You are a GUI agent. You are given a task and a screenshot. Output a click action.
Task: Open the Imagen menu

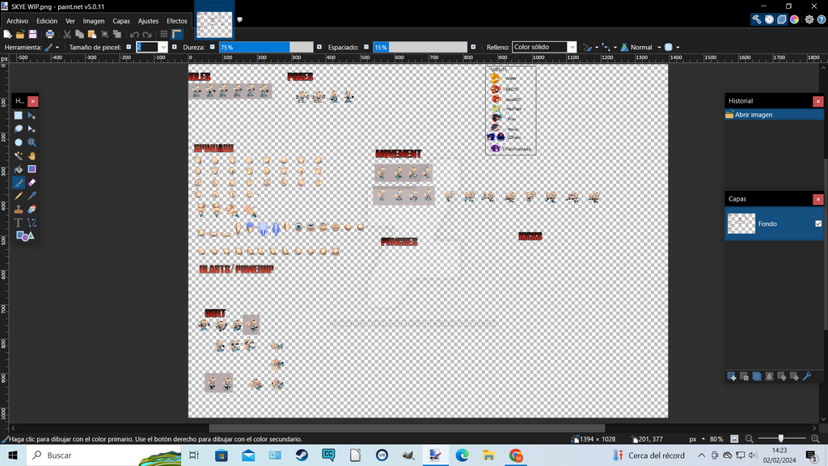point(94,21)
